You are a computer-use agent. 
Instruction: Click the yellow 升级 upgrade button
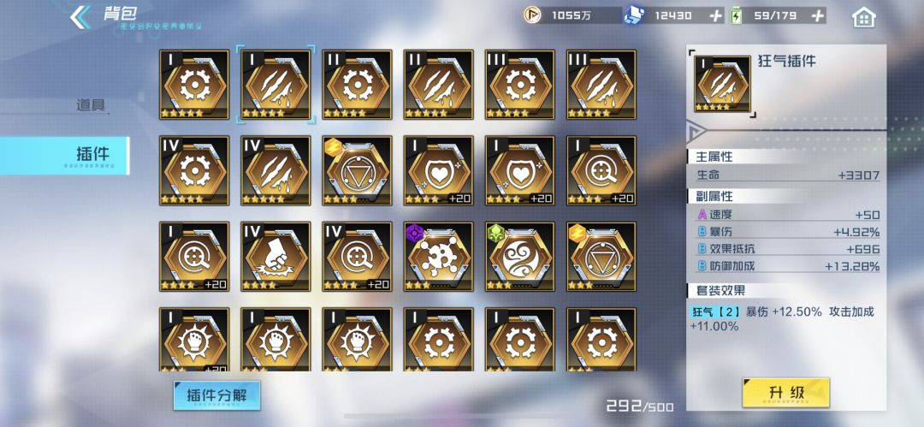point(786,393)
